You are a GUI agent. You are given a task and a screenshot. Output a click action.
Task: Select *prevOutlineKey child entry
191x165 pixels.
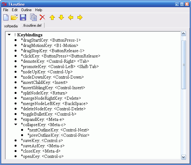coord(58,135)
